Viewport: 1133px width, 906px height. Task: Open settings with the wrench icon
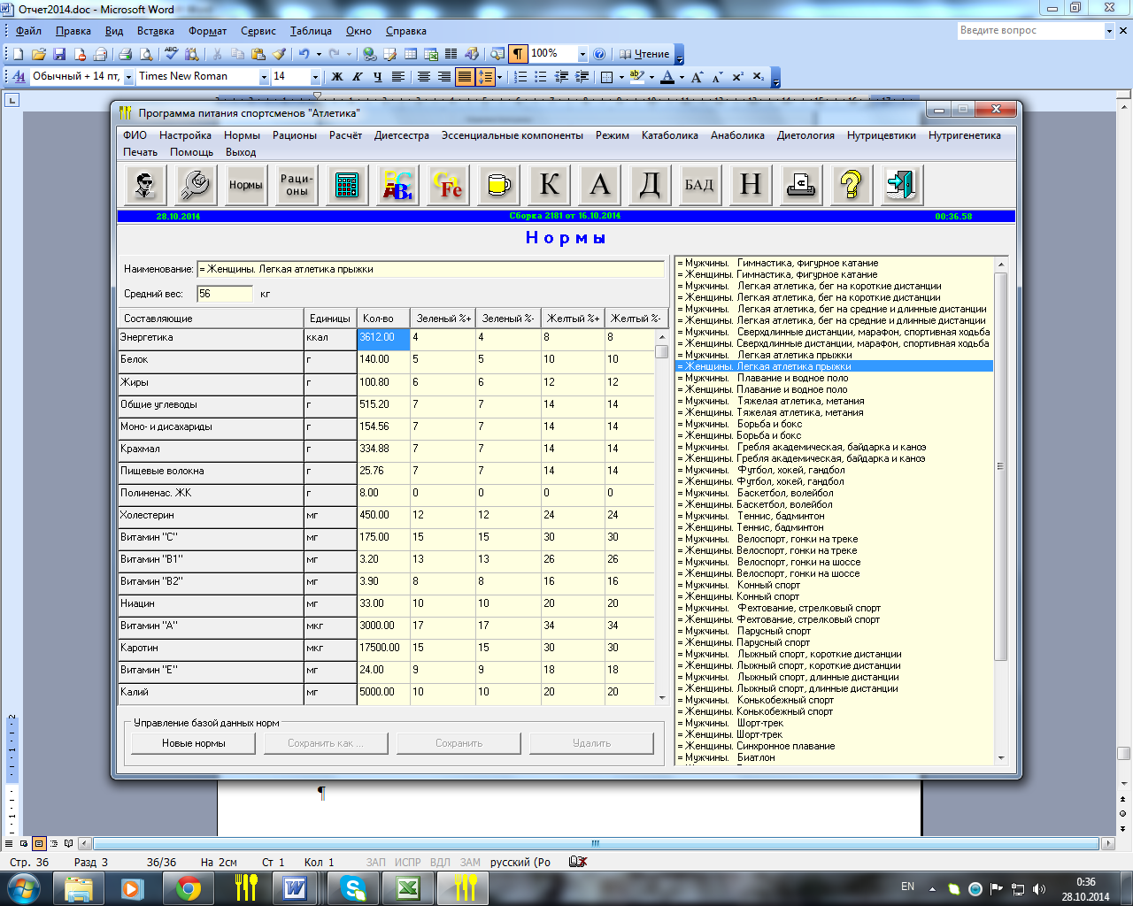[195, 185]
